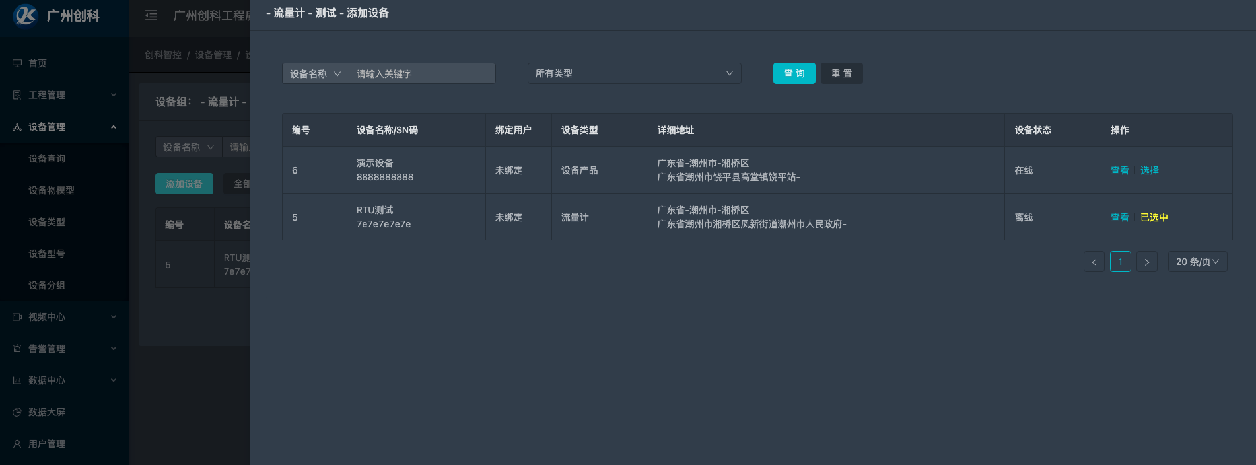Screen dimensions: 1256x465
Task: Go to previous page arrow
Action: click(x=1094, y=262)
